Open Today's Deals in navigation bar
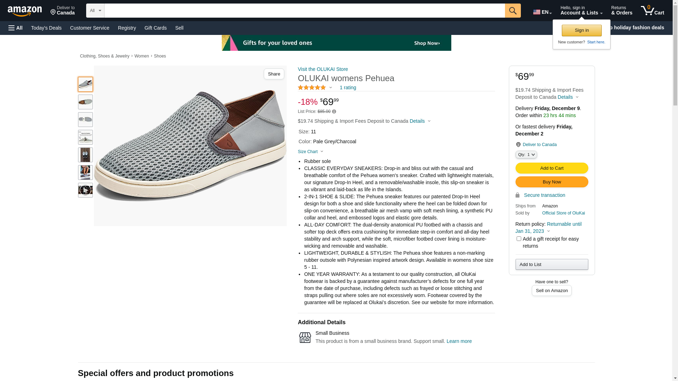This screenshot has height=381, width=678. coord(46,28)
